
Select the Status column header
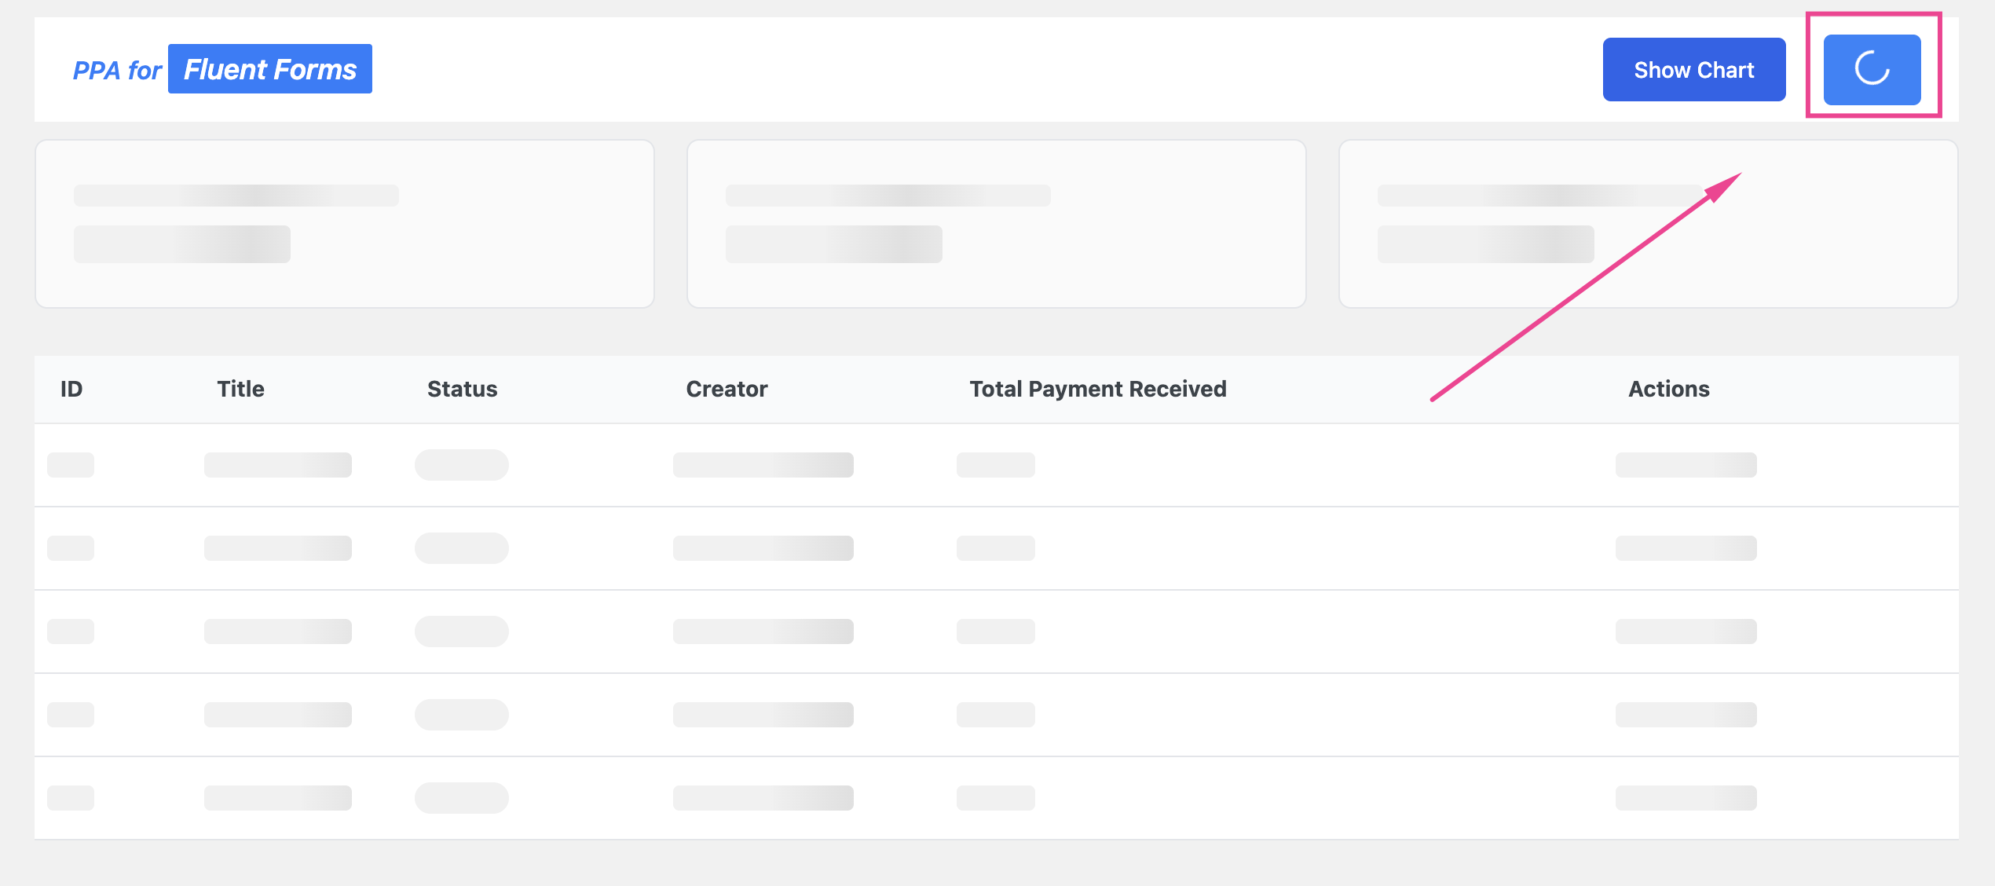click(x=462, y=389)
